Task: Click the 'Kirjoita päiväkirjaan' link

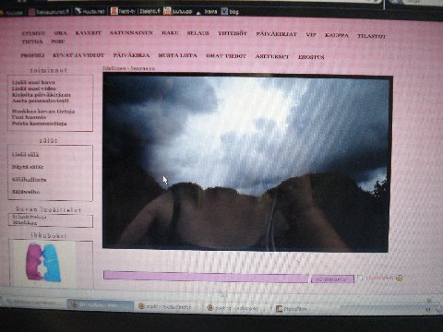Action: (x=42, y=95)
